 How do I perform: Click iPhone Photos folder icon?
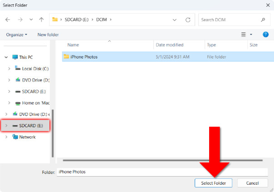point(66,57)
